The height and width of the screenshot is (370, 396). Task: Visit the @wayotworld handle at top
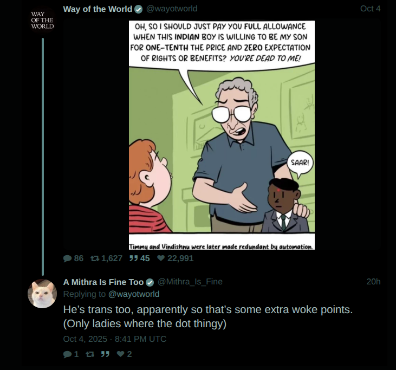(x=172, y=9)
